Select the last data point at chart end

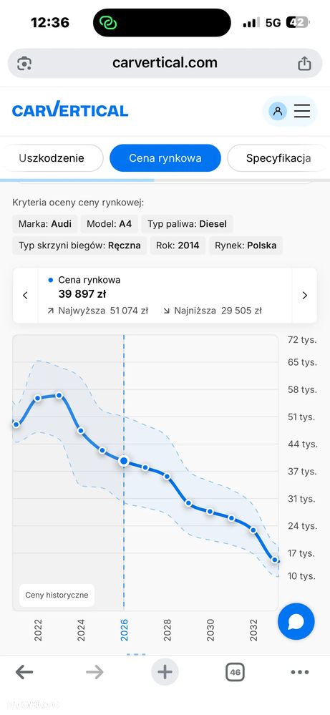click(275, 560)
